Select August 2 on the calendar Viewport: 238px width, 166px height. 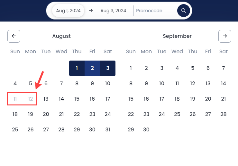tap(92, 68)
